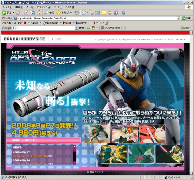194x180 pixels.
Task: Open the 編集(E) menu
Action: 19,7
